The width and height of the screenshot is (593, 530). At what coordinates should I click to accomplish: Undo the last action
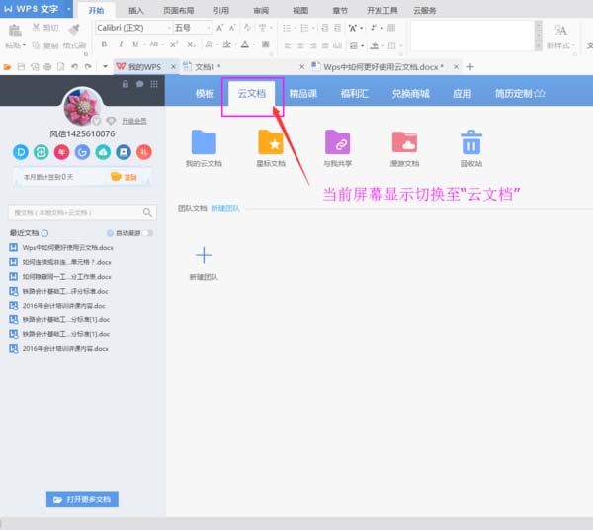[74, 67]
